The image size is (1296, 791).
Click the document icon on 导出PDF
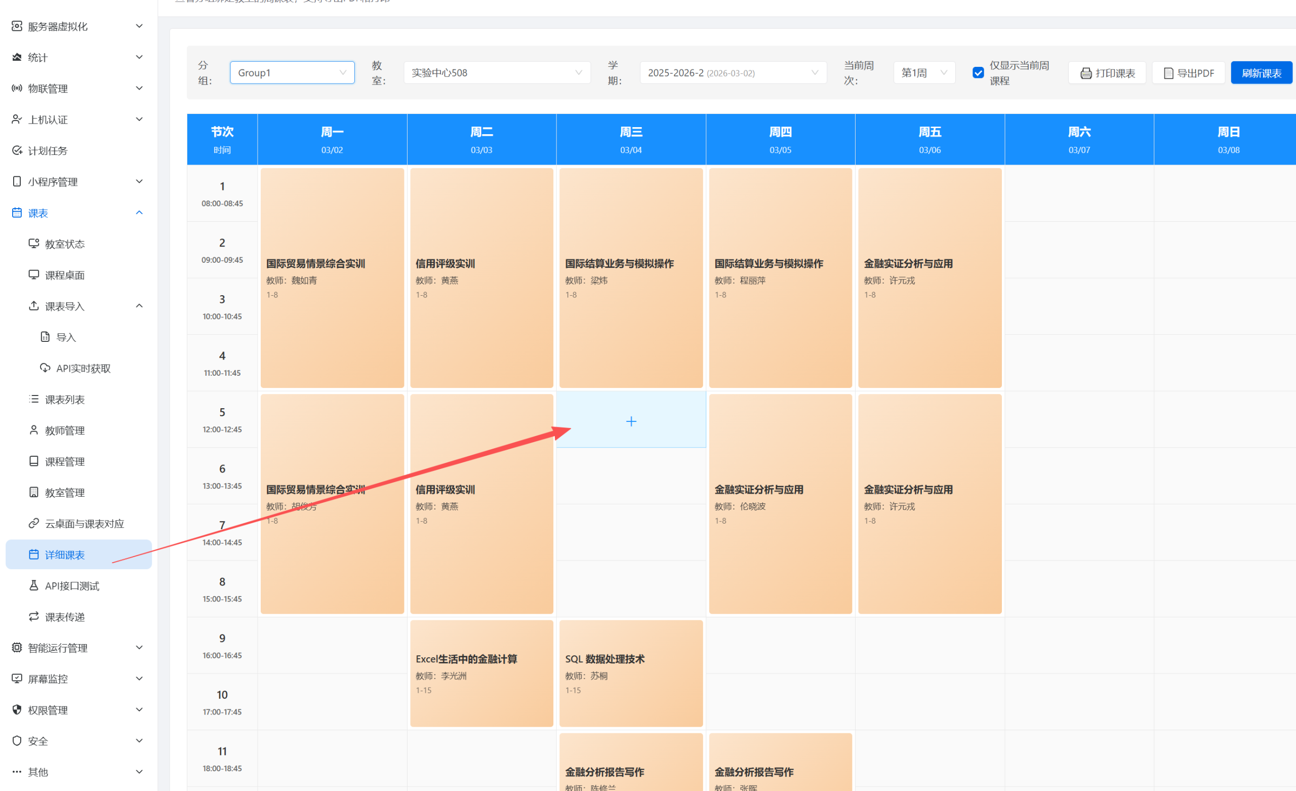1168,73
